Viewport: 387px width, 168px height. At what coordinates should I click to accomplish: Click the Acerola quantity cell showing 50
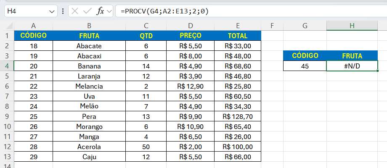pyautogui.click(x=146, y=147)
